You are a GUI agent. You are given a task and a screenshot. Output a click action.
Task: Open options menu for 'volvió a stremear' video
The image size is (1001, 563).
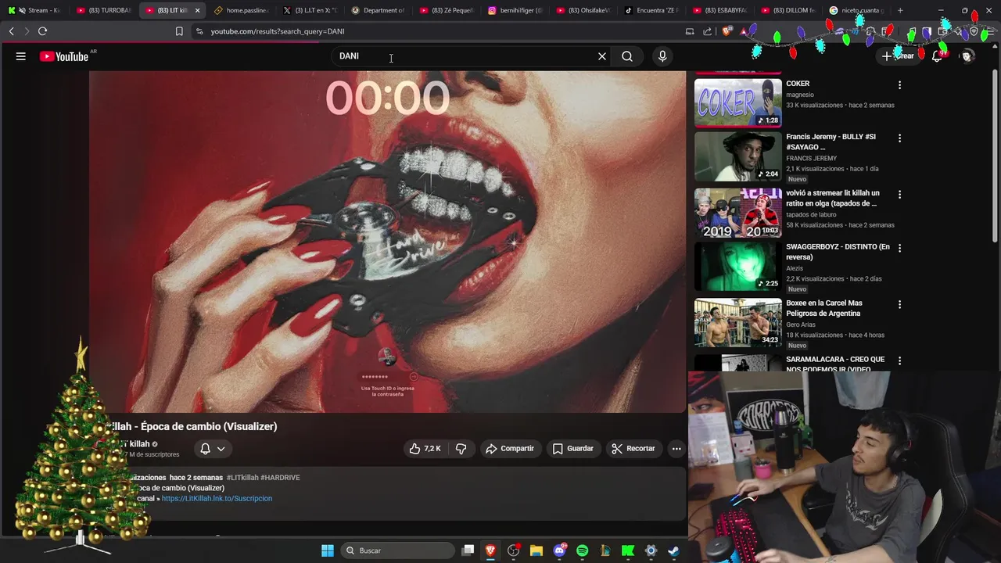899,194
